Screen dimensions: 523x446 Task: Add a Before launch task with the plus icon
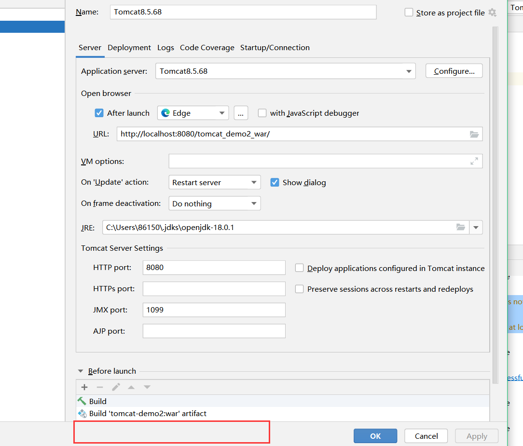click(84, 387)
